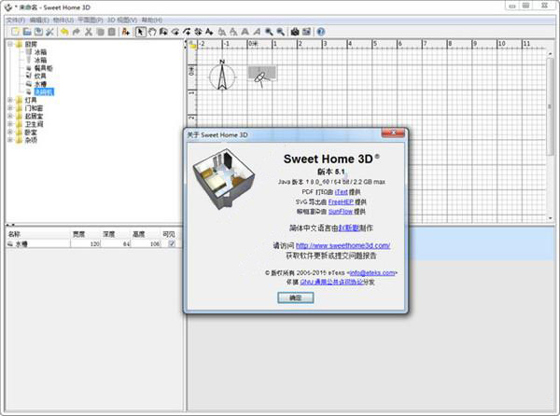Click the Save home toolbar icon
Viewport: 560px width, 416px height.
38,32
